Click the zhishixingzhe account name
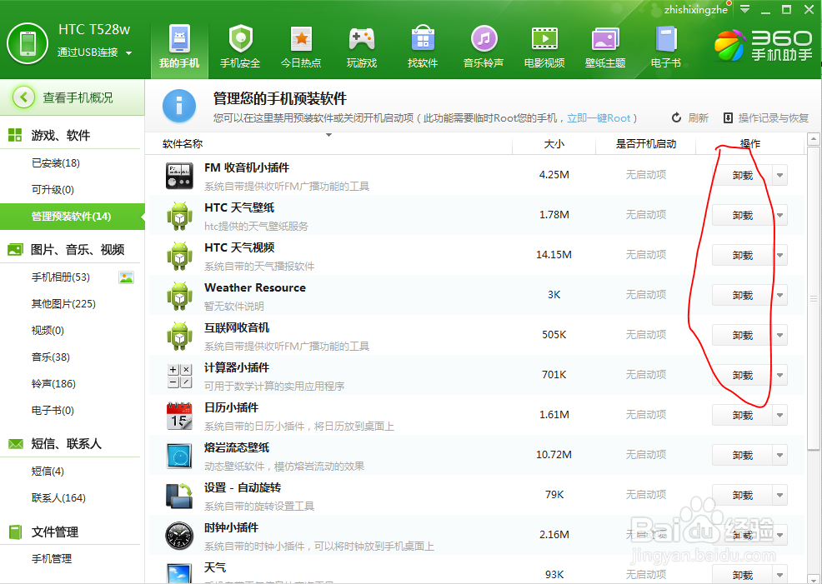822x584 pixels. coord(695,10)
